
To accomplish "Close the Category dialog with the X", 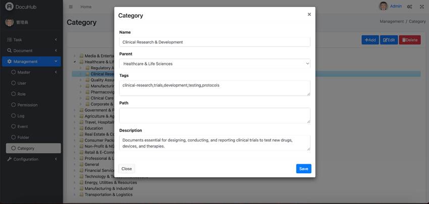I will click(309, 15).
